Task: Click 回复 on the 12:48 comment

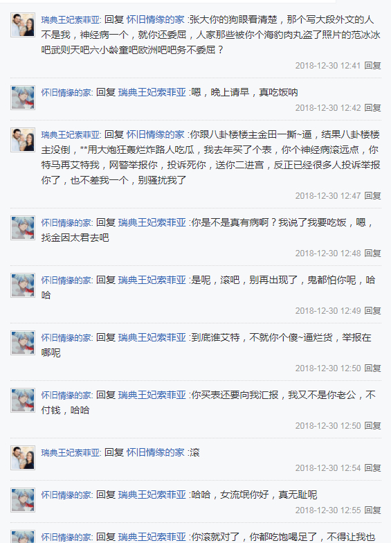Action: coord(372,253)
